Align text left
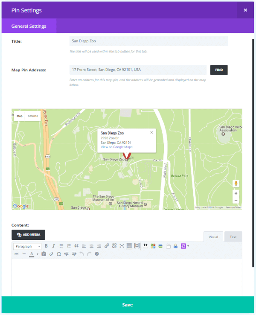This screenshot has height=315, width=256. [x=84, y=246]
